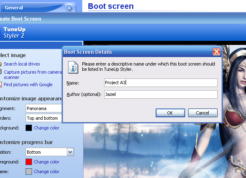Change color for the background
This screenshot has height=178, width=246.
coord(47,128)
